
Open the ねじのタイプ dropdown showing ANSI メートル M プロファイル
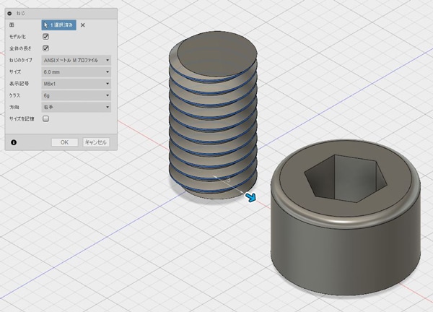point(76,60)
